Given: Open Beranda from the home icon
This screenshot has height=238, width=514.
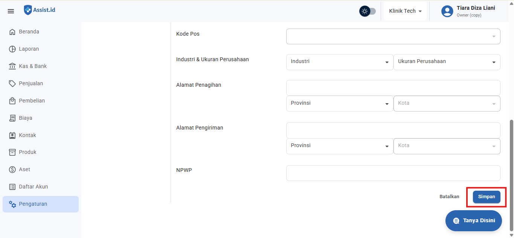Looking at the screenshot, I should tap(12, 32).
